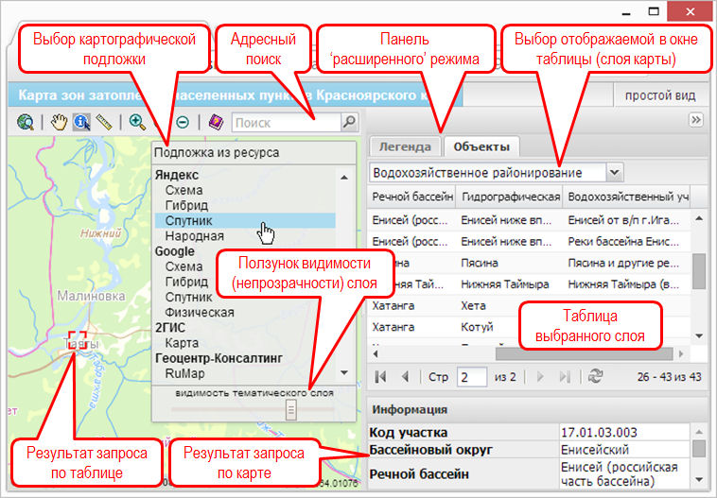Click the Енисейский value
Image resolution: width=717 pixels, height=498 pixels.
[x=595, y=450]
